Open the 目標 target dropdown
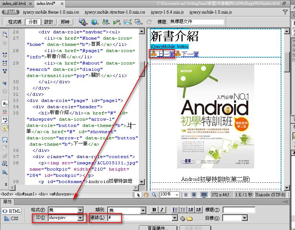The width and height of the screenshot is (295, 230). pyautogui.click(x=244, y=218)
